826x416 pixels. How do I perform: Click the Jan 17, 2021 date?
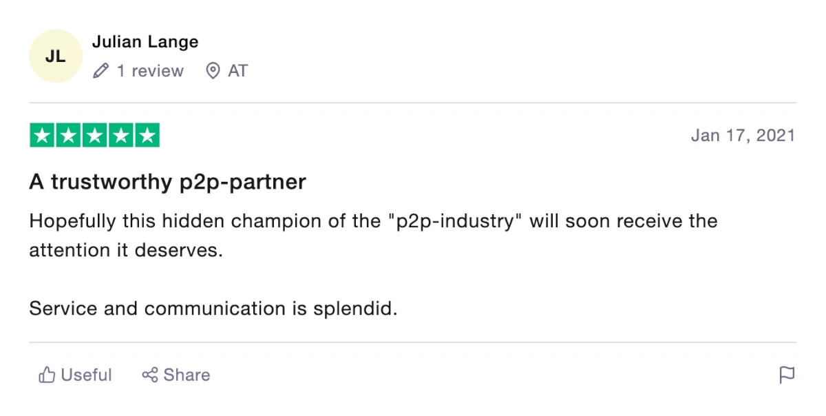coord(743,136)
